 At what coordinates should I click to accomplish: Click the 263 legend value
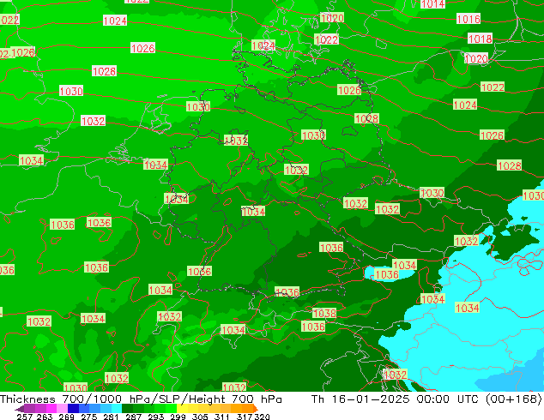click(x=45, y=417)
